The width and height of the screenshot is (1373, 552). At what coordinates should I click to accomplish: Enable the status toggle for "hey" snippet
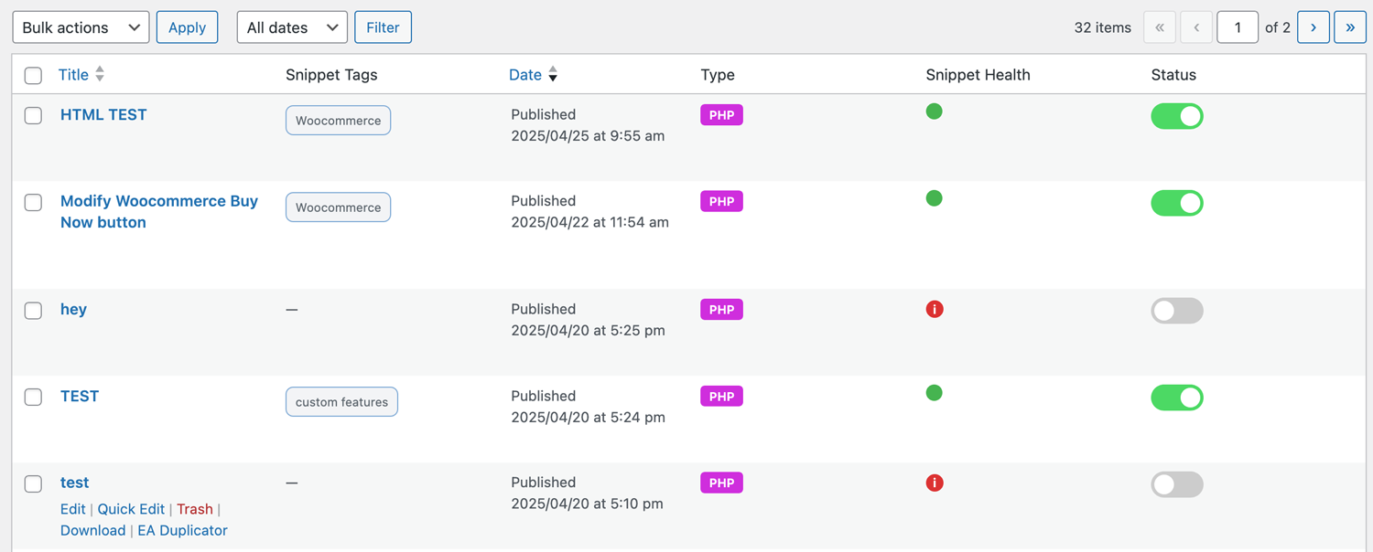click(x=1177, y=311)
